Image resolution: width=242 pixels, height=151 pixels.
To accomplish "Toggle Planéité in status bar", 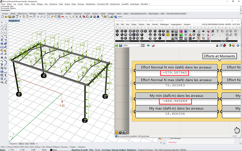I will (x=98, y=150).
